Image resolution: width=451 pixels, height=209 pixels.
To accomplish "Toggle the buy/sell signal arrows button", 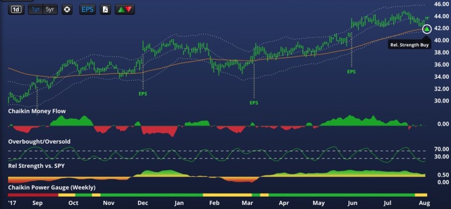I will point(125,10).
